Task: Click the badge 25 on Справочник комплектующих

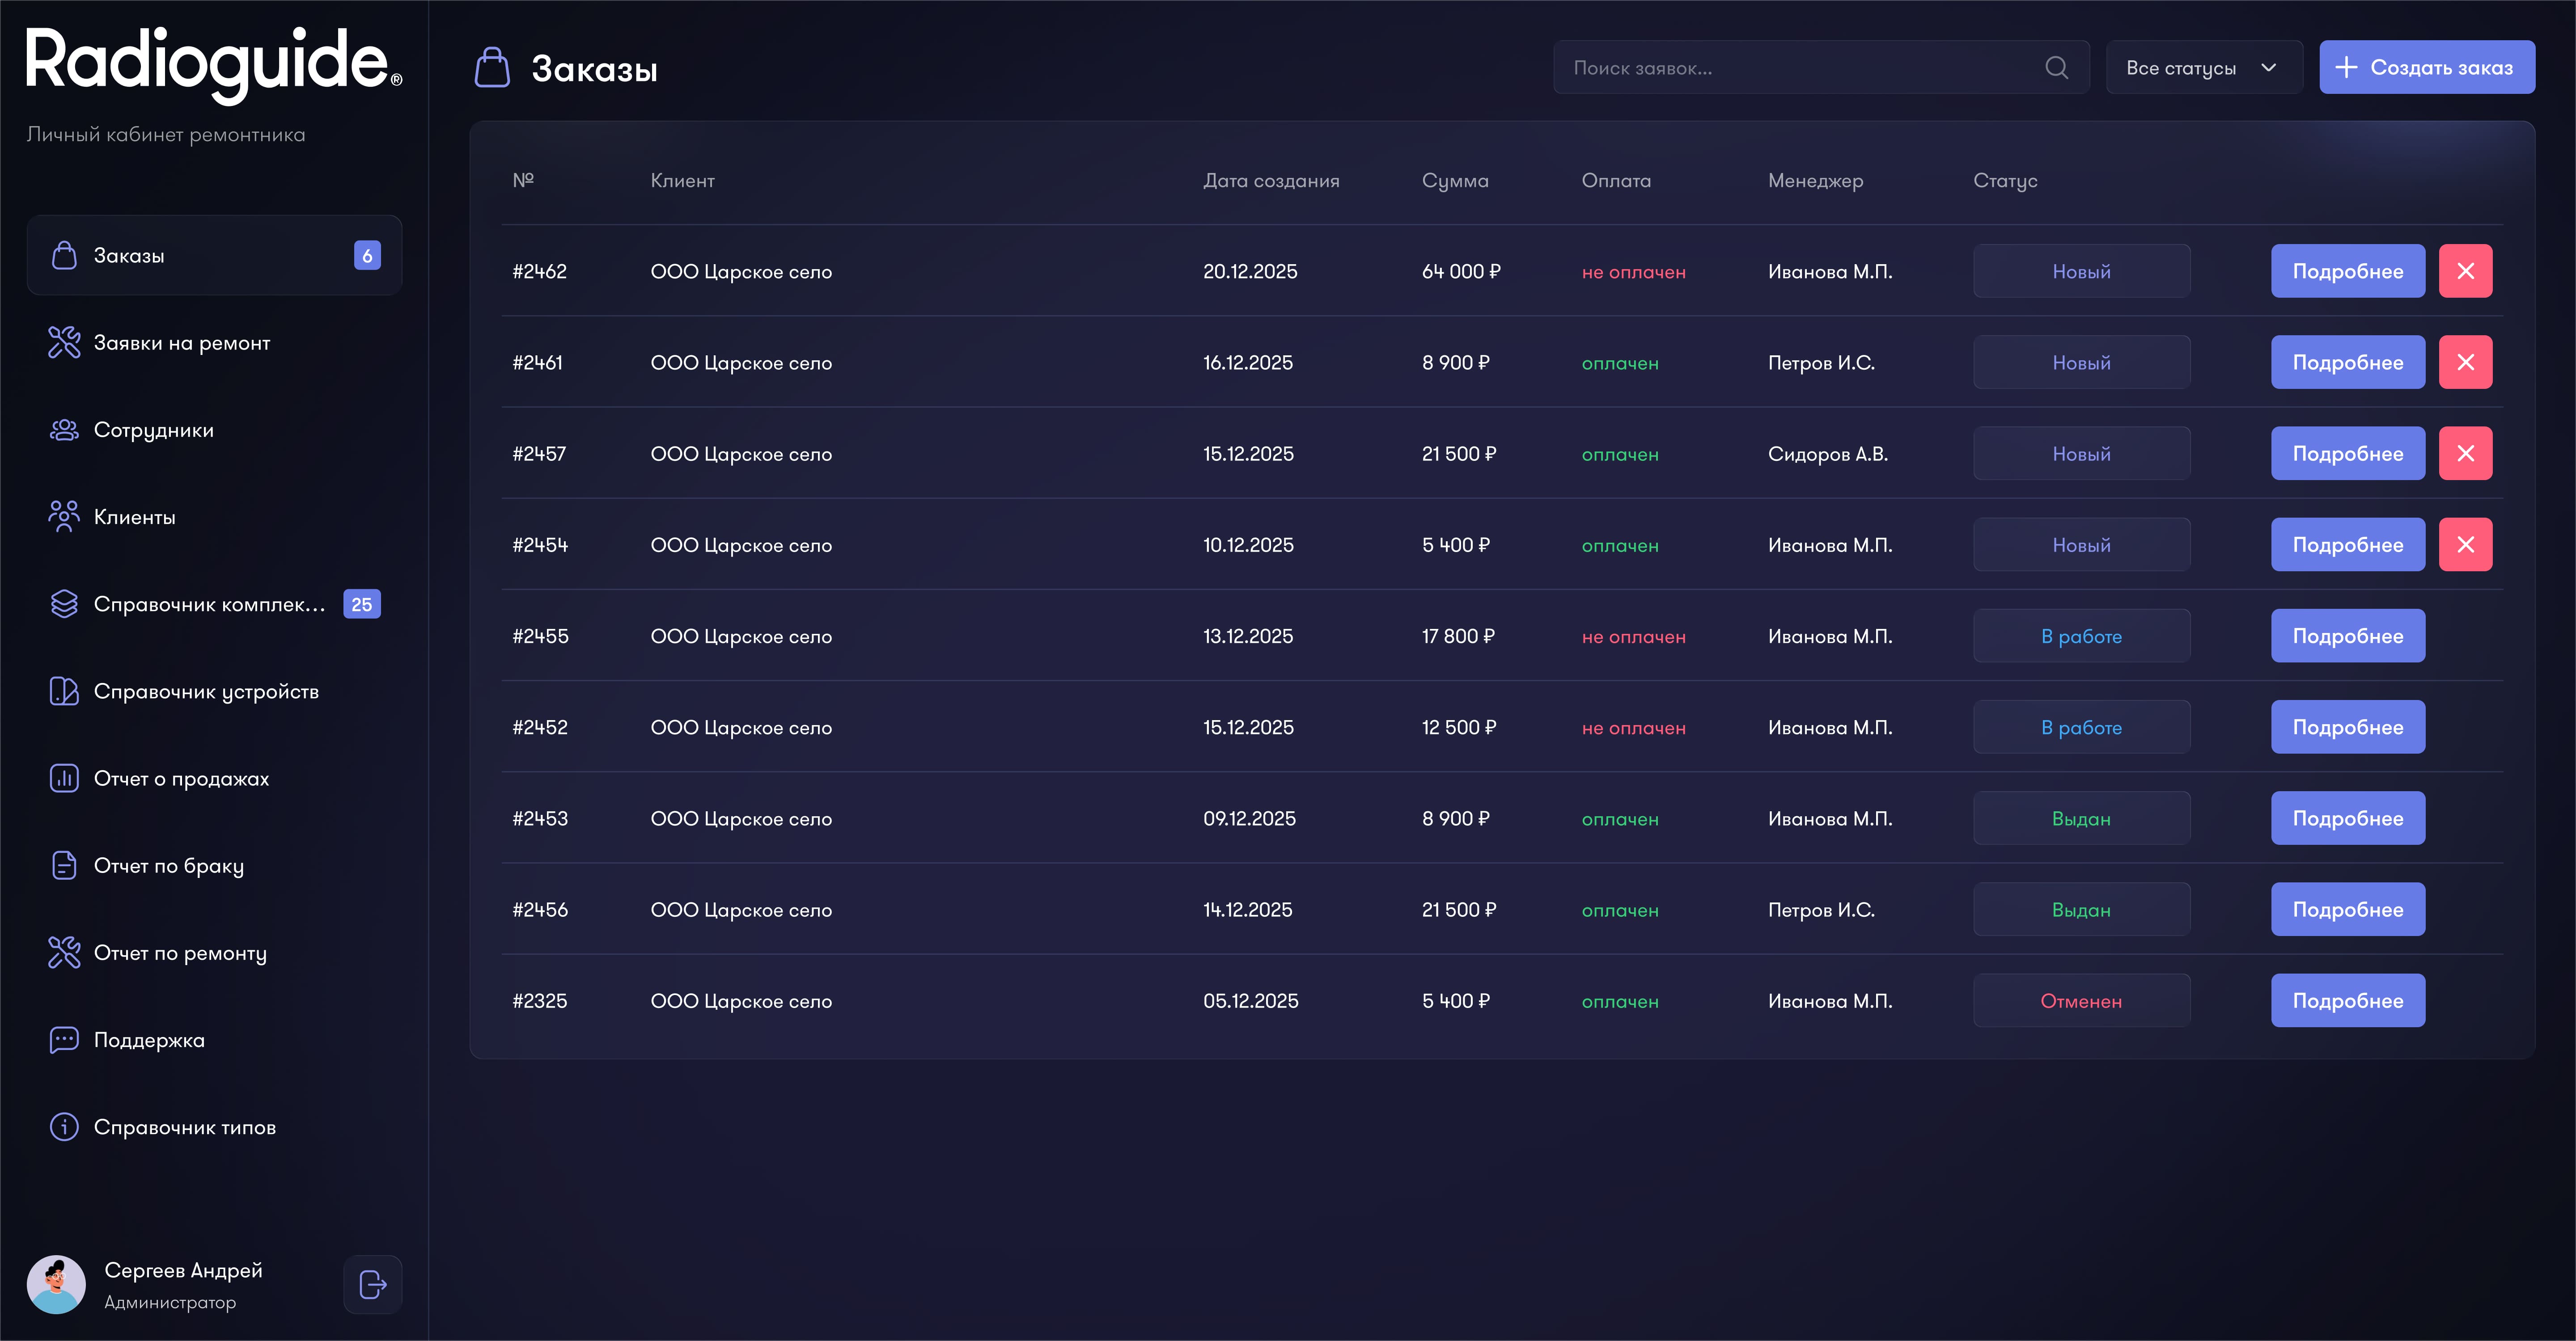Action: pos(362,603)
